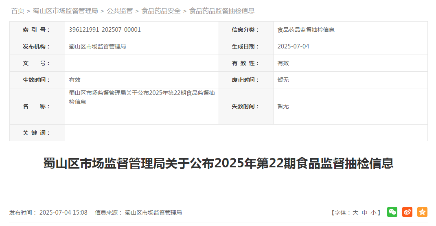
Task: Click the 有效性 value 有效
Action: point(283,63)
